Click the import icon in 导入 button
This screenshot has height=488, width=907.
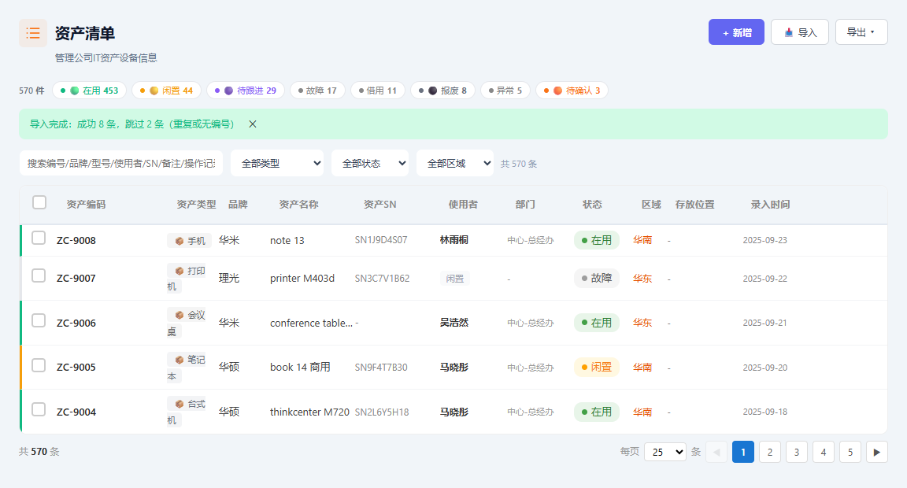coord(788,32)
